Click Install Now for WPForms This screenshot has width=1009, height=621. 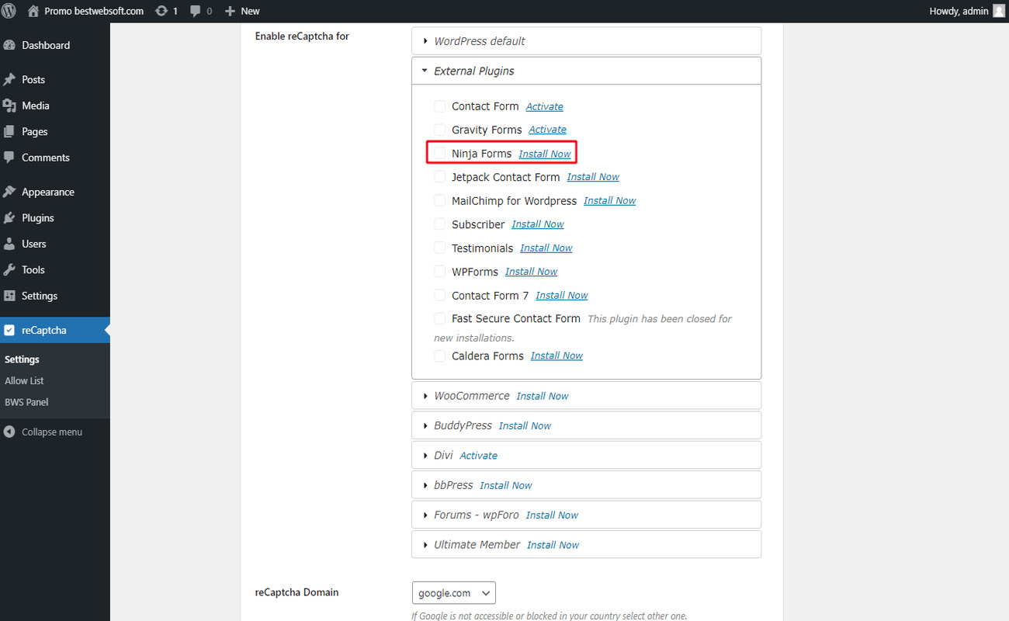[x=532, y=272]
